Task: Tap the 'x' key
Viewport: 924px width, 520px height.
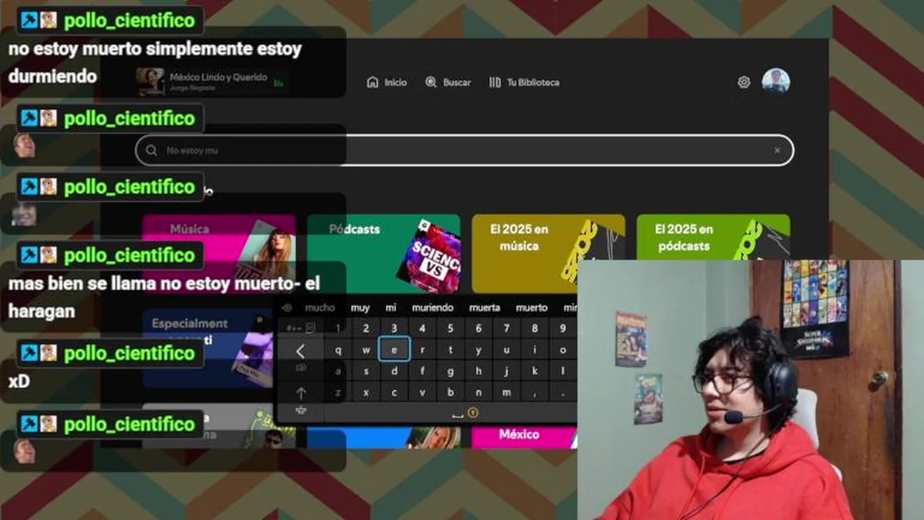Action: click(366, 393)
